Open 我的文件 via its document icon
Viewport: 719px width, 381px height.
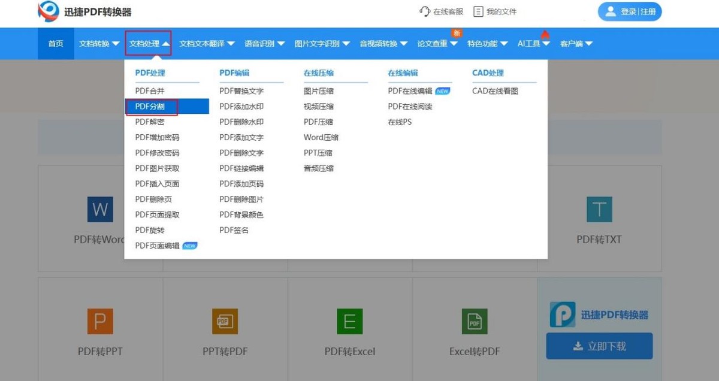point(478,11)
